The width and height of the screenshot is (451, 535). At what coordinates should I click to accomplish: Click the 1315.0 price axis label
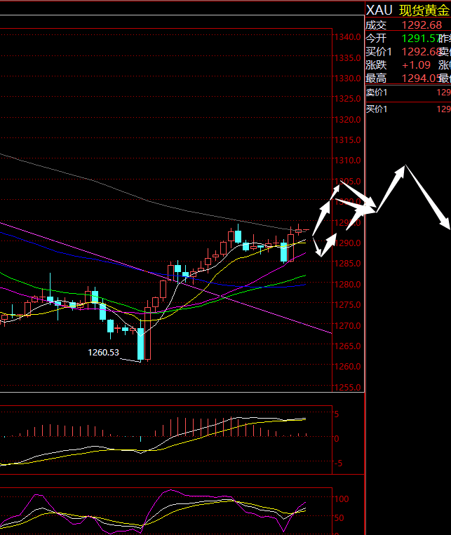click(348, 140)
